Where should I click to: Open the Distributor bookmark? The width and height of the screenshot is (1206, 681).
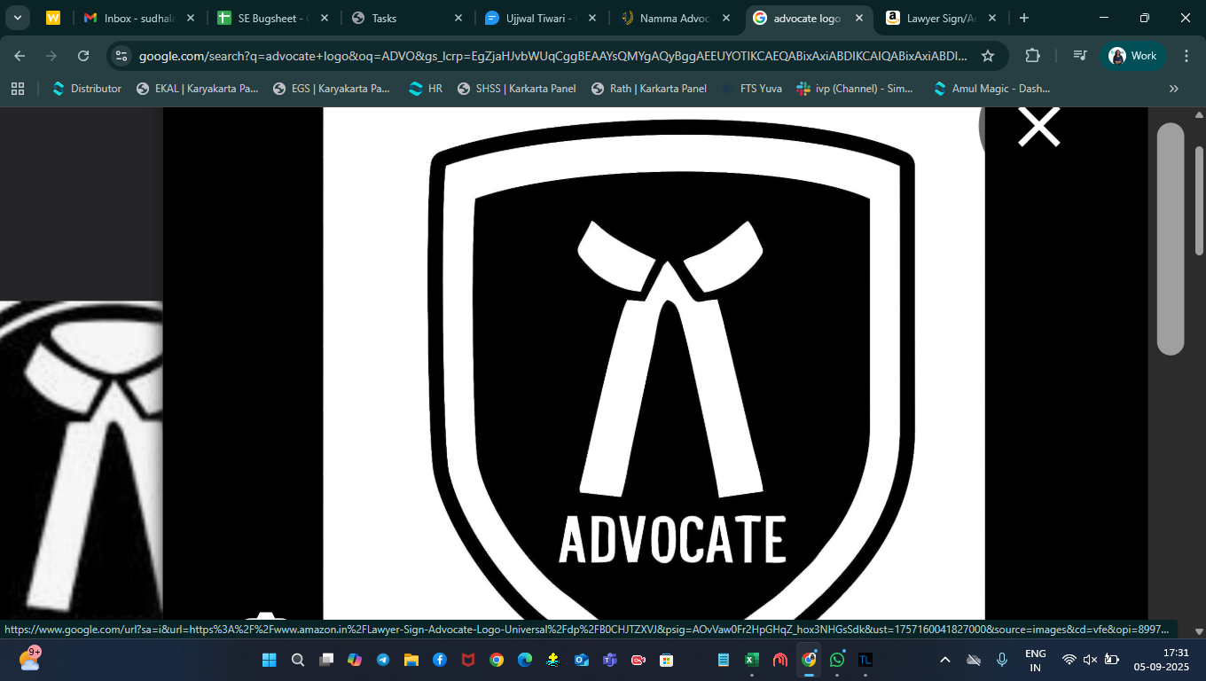point(87,89)
